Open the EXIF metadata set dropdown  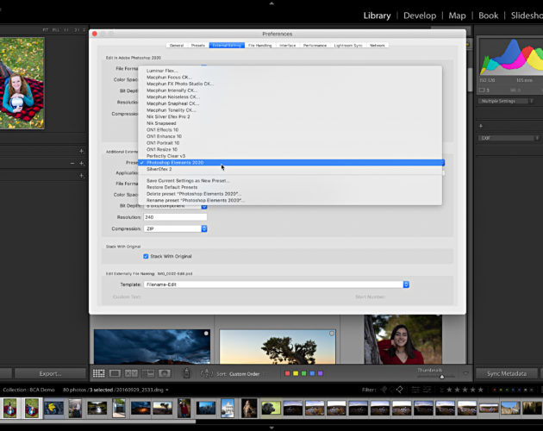pyautogui.click(x=509, y=138)
